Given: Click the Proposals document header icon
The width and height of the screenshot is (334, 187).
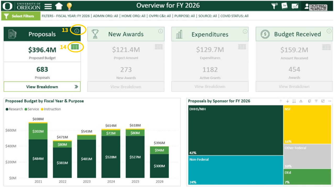Looking at the screenshot, I should coord(13,34).
